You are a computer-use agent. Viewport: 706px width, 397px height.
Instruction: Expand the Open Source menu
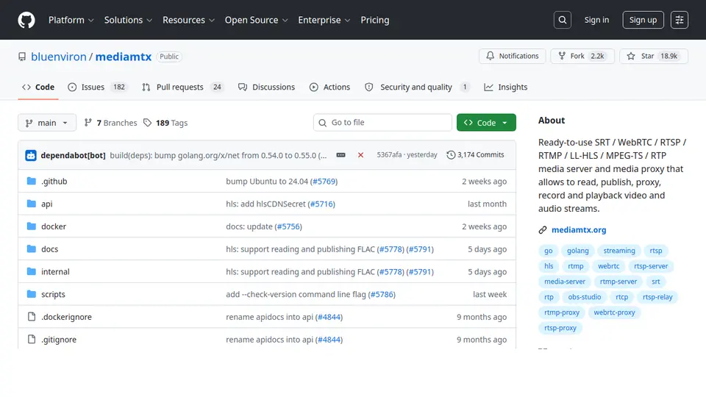tap(256, 20)
